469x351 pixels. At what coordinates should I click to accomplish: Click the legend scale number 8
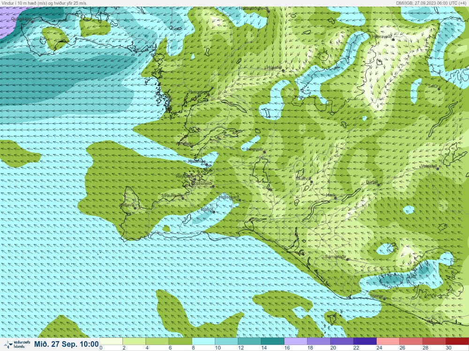point(193,348)
